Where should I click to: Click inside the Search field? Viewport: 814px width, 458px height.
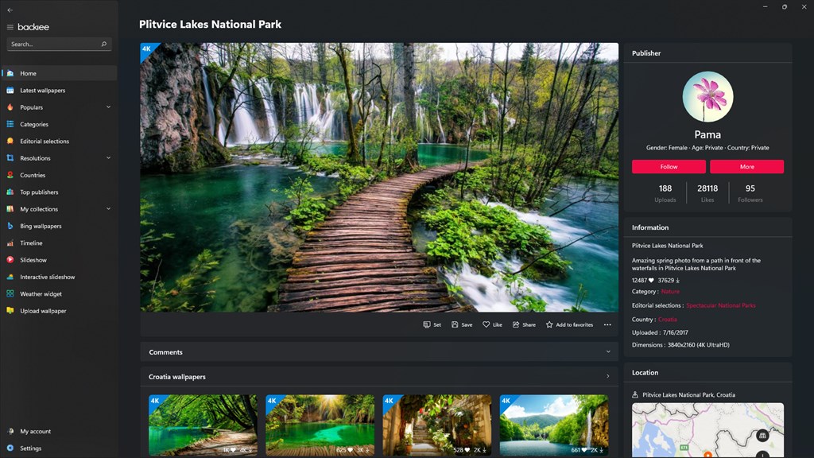(55, 45)
